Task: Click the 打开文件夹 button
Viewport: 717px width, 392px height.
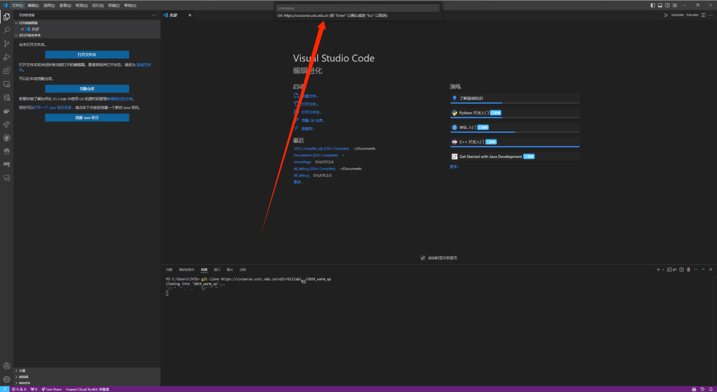Action: [x=87, y=55]
